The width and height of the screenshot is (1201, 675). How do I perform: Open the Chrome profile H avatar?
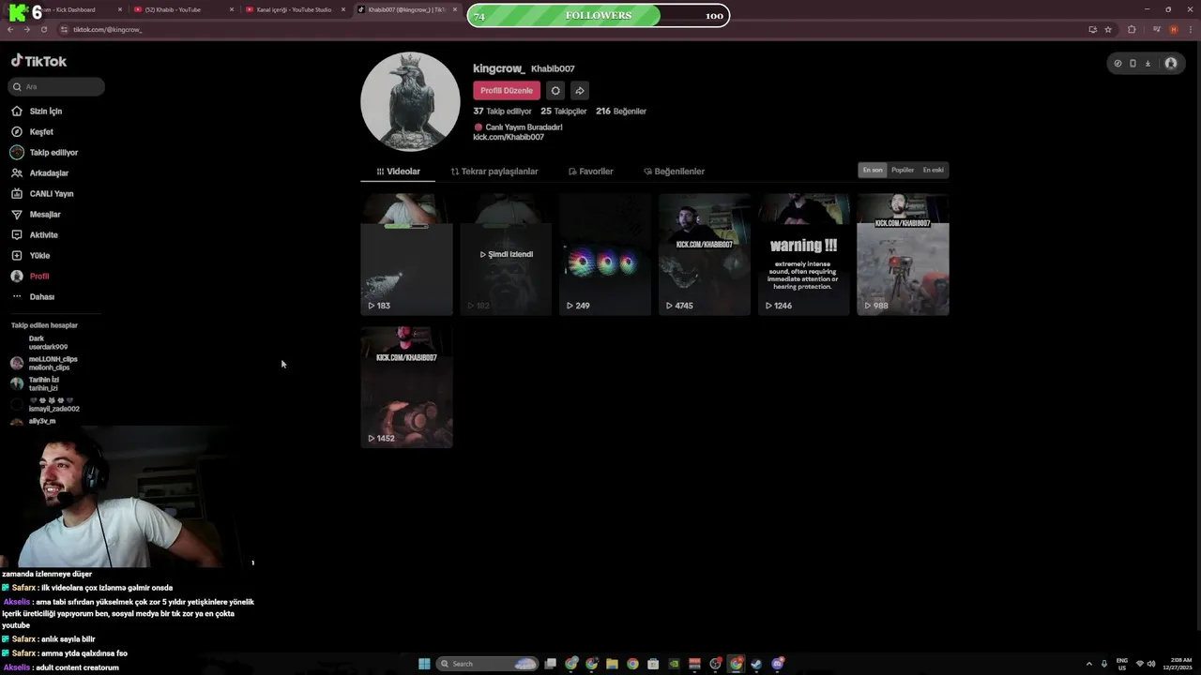[1174, 29]
